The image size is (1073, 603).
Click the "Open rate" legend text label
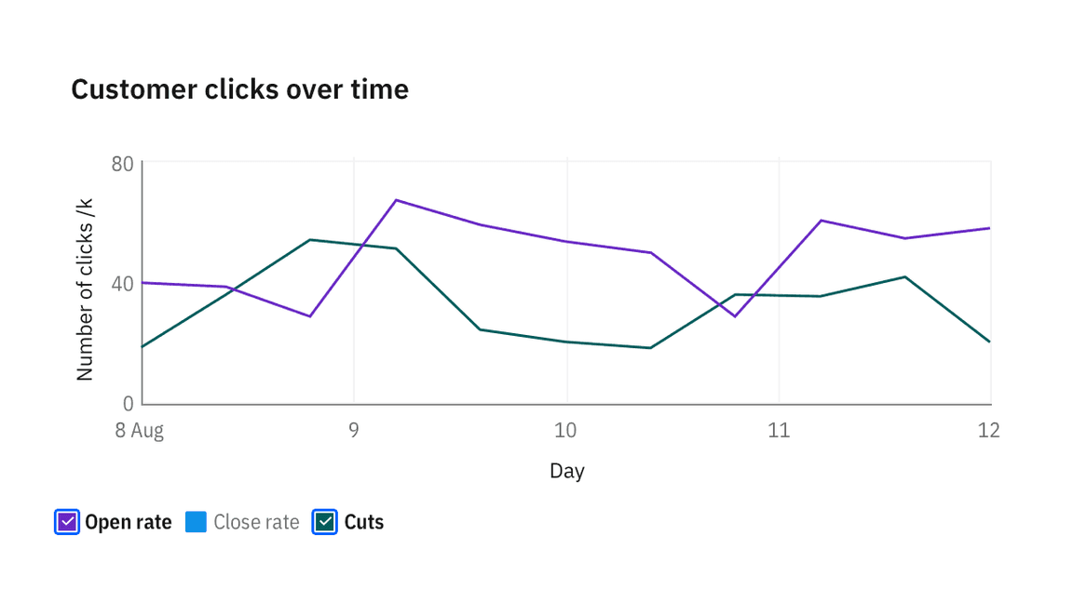pyautogui.click(x=129, y=522)
